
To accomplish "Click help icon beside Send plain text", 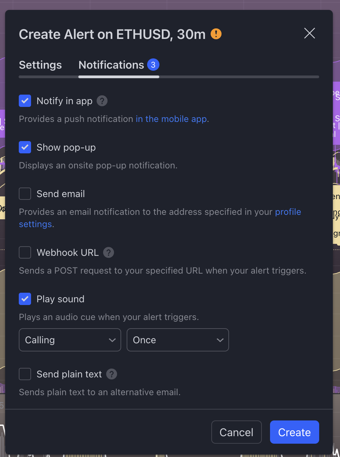I will coord(112,374).
